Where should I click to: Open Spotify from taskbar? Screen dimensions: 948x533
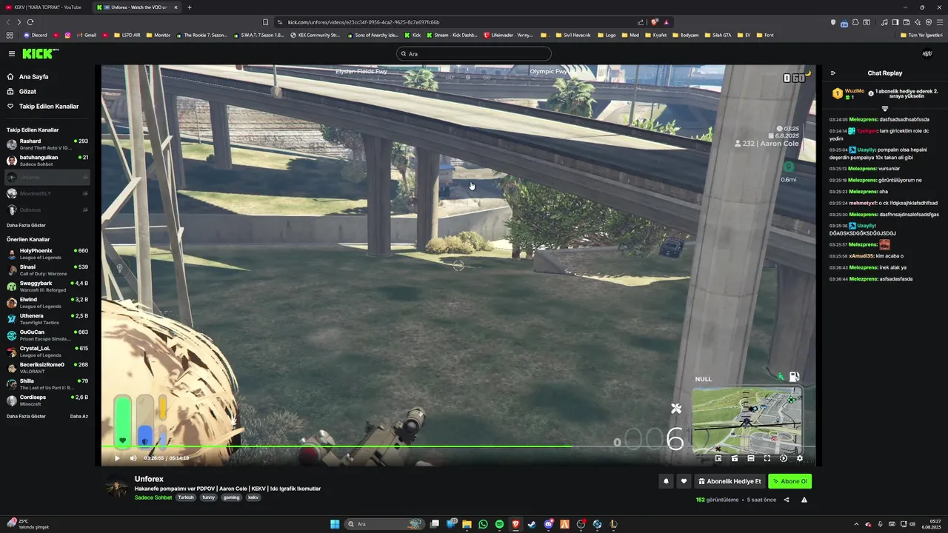(x=499, y=524)
